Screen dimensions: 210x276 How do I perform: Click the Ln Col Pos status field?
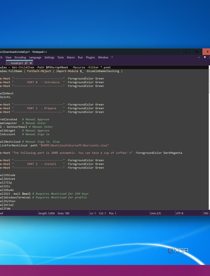pyautogui.click(x=103, y=213)
